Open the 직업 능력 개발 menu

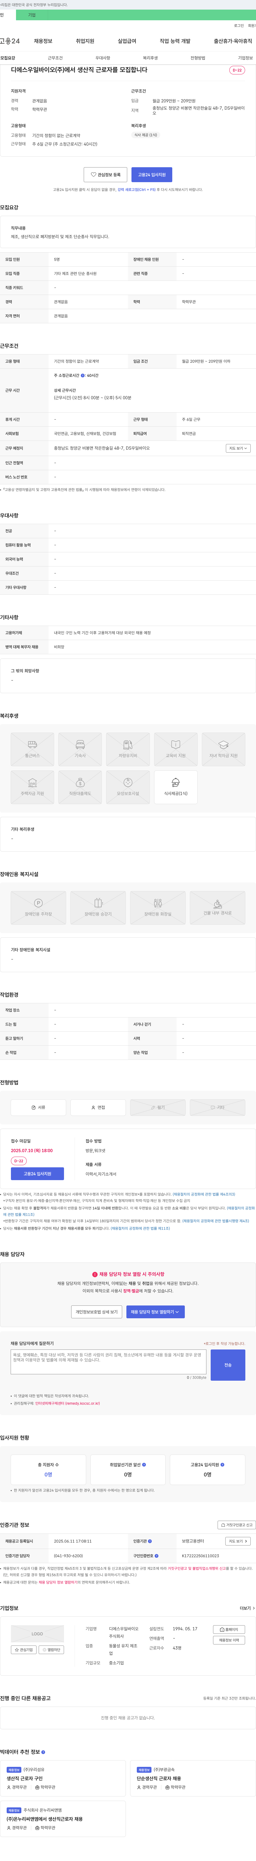[175, 41]
